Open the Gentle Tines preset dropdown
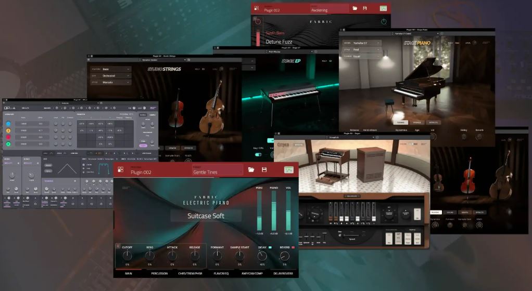 [x=218, y=170]
